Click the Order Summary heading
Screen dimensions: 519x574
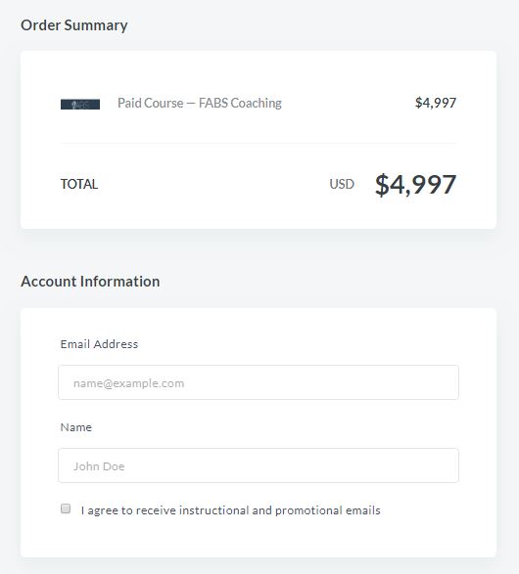[x=74, y=25]
